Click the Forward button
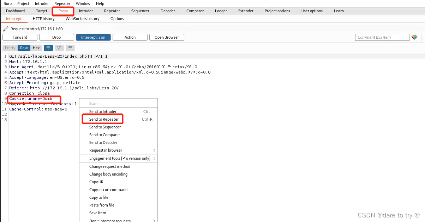This screenshot has width=425, height=222. click(x=20, y=37)
